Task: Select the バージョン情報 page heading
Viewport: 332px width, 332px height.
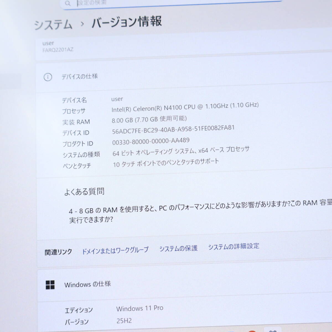Action: 127,22
